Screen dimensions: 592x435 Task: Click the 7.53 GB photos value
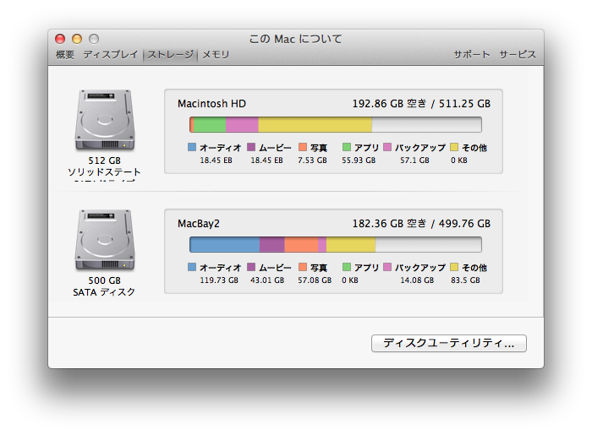[x=312, y=160]
